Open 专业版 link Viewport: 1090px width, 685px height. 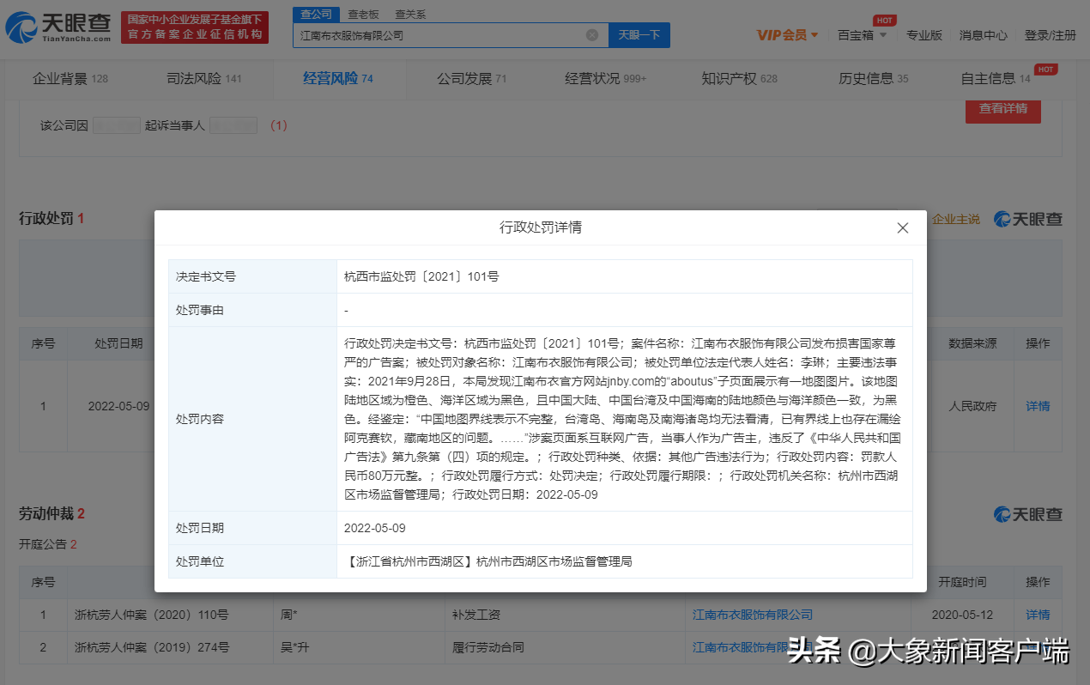924,35
